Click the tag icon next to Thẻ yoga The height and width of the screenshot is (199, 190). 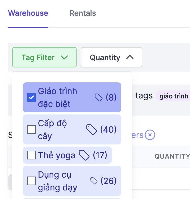point(84,155)
